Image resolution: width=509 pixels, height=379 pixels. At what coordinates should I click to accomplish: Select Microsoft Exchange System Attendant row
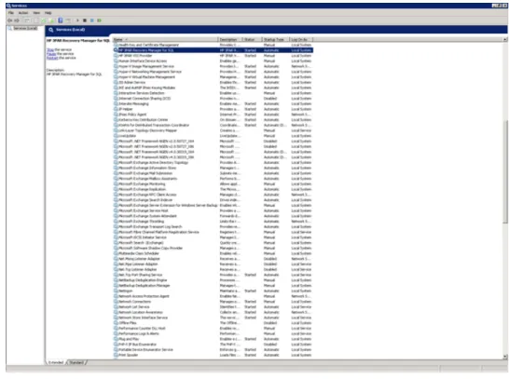pos(213,216)
